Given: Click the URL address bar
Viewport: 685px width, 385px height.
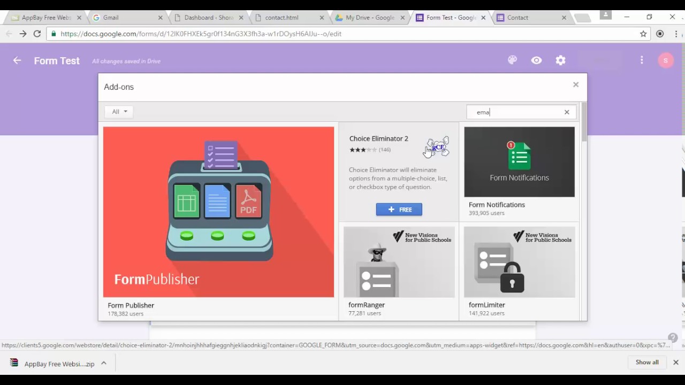Looking at the screenshot, I should [x=348, y=34].
